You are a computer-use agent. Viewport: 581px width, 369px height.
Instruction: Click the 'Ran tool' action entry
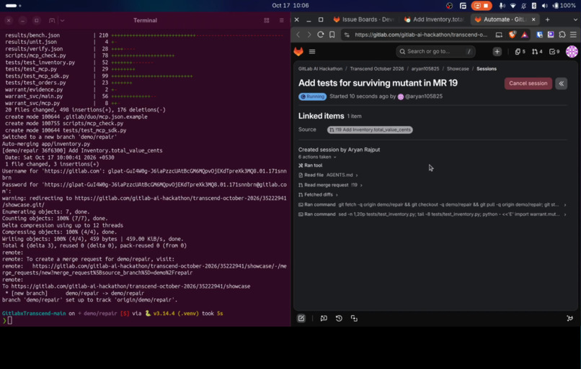(x=311, y=165)
